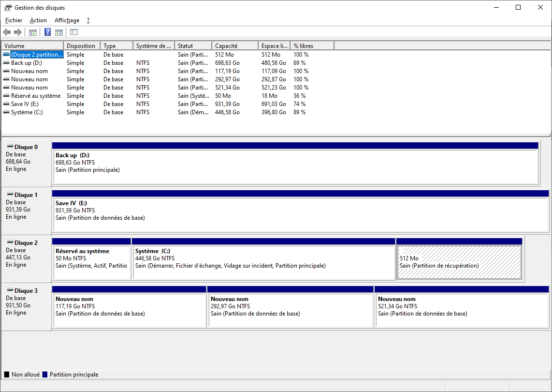Select the 512 Mo recovery partition block
The width and height of the screenshot is (552, 392).
(459, 262)
